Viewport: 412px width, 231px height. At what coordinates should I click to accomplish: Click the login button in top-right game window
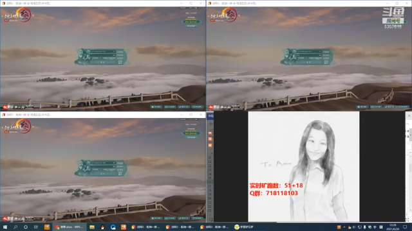309,62
